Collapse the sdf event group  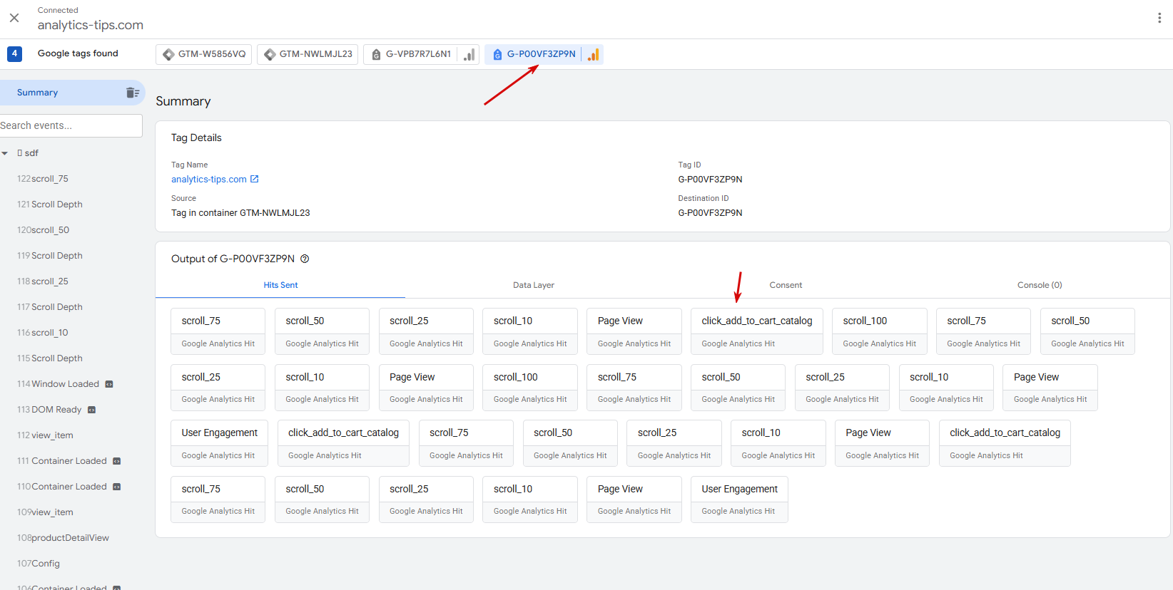point(5,153)
